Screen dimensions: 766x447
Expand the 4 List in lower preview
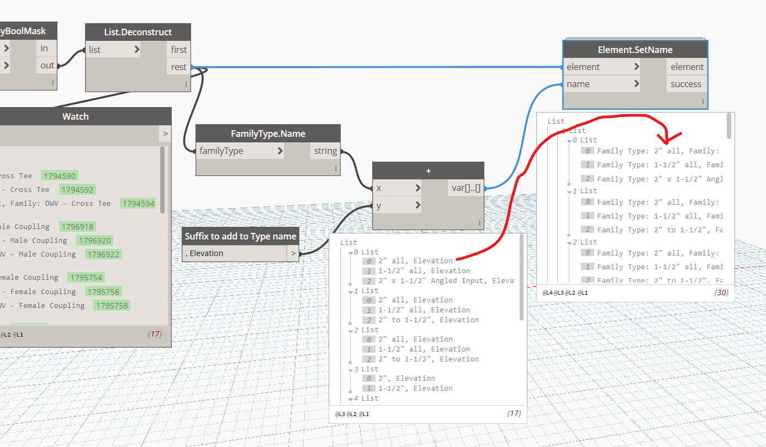coord(350,398)
